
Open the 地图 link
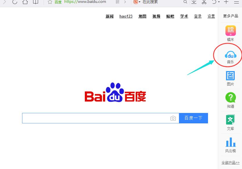tap(142, 16)
